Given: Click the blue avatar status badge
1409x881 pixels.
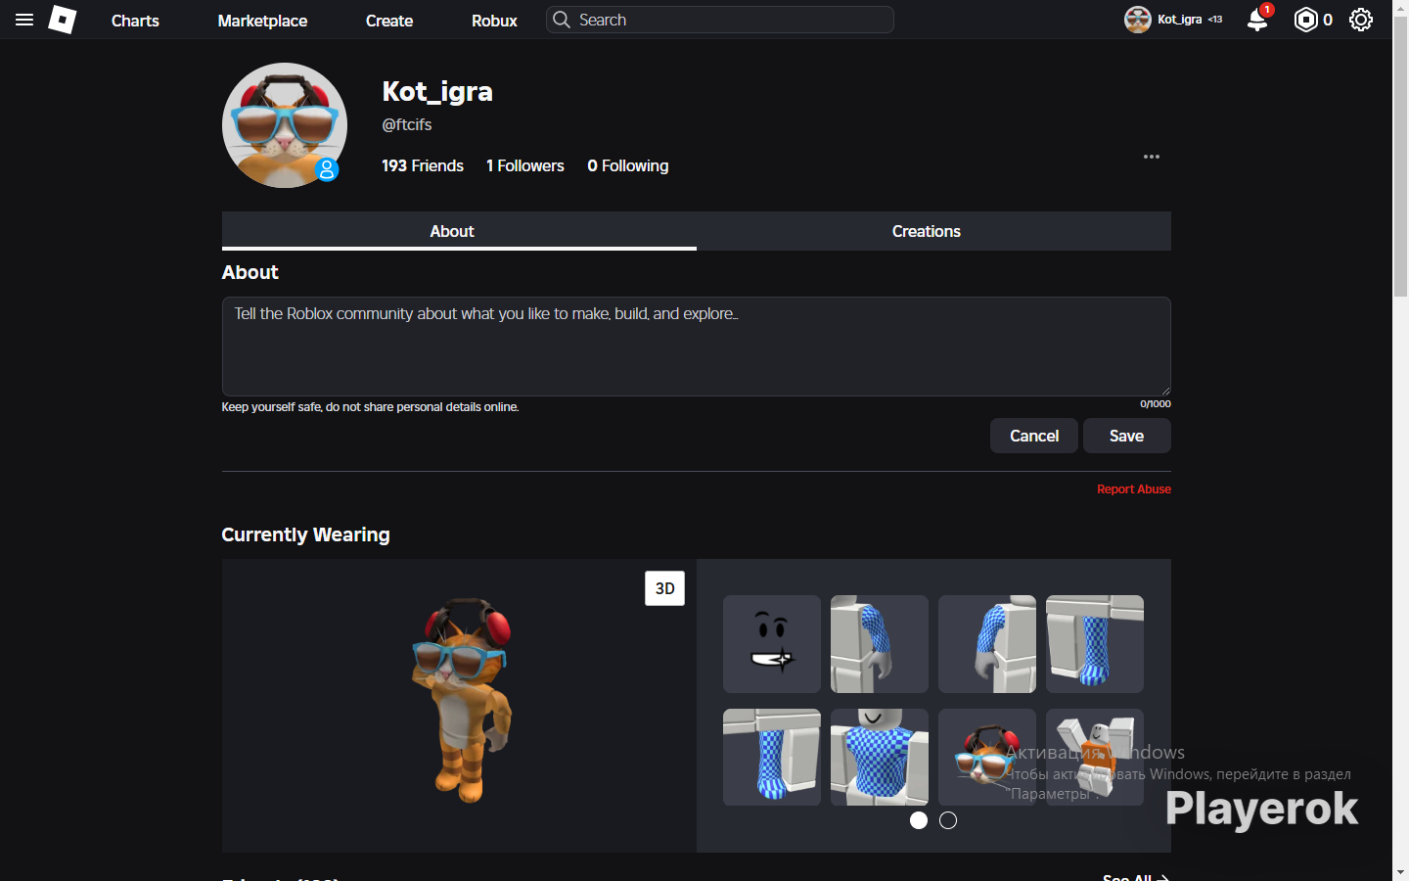Looking at the screenshot, I should (x=327, y=169).
